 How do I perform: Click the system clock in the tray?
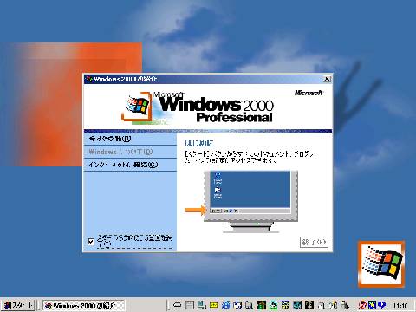pos(400,305)
